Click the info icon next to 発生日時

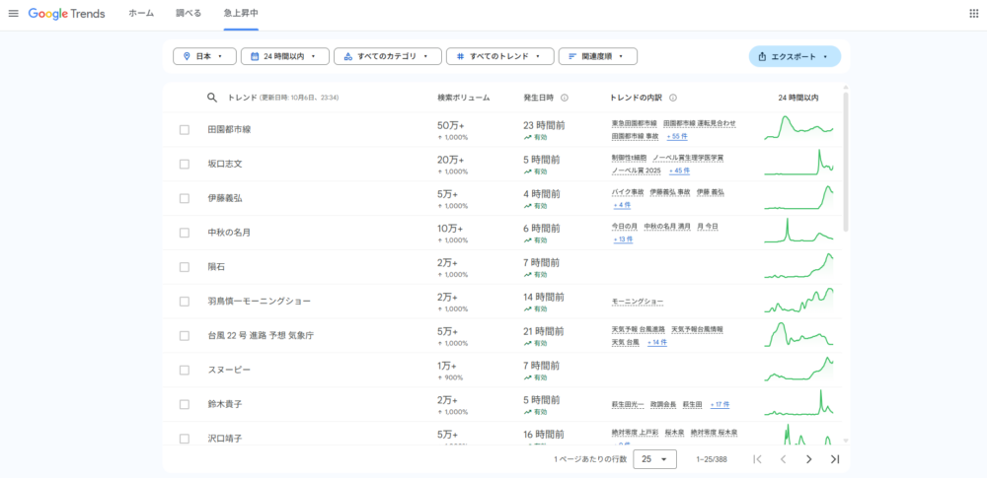(565, 98)
